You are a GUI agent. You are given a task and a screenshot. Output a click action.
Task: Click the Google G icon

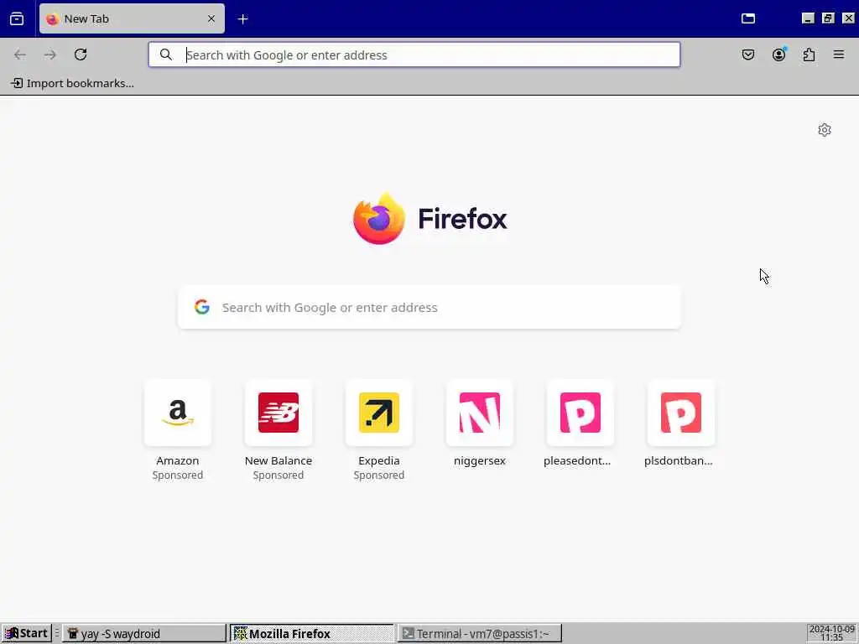coord(202,307)
